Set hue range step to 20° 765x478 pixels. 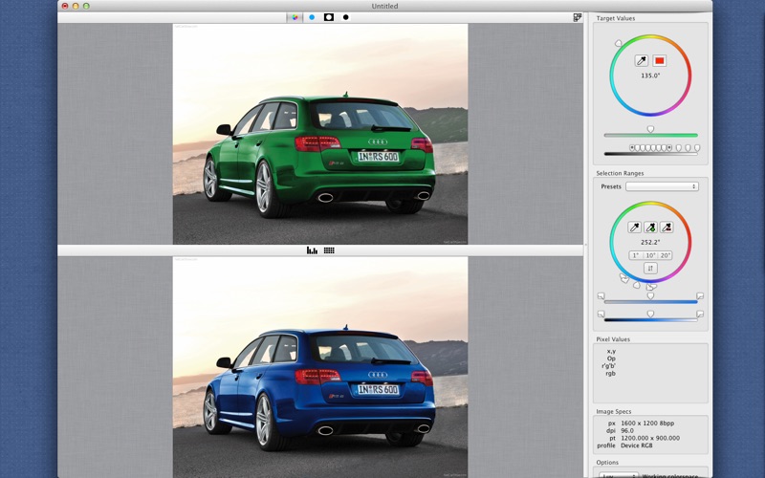[666, 255]
